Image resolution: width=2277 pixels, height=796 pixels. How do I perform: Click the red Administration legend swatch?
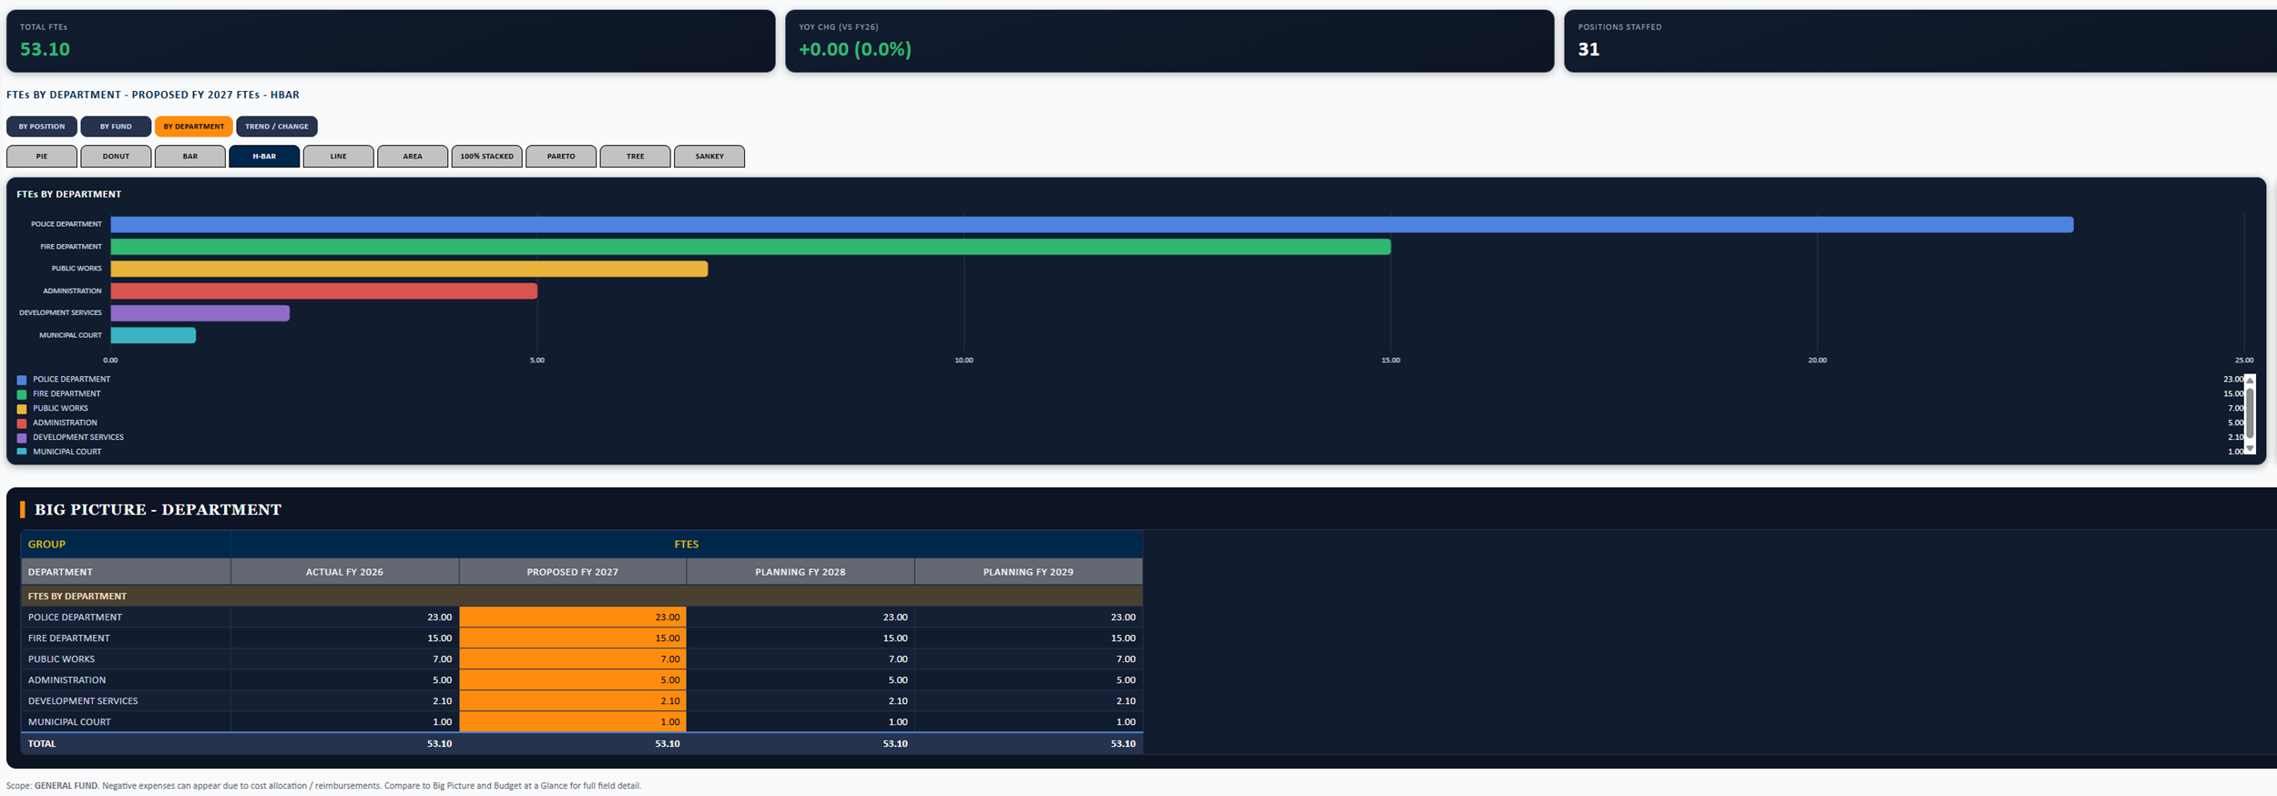[22, 424]
